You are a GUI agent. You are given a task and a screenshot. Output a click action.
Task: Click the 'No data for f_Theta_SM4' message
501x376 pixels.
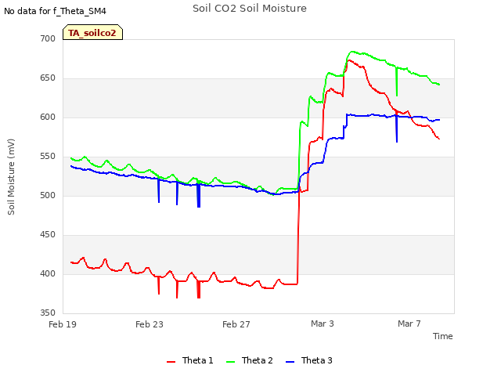pos(55,11)
